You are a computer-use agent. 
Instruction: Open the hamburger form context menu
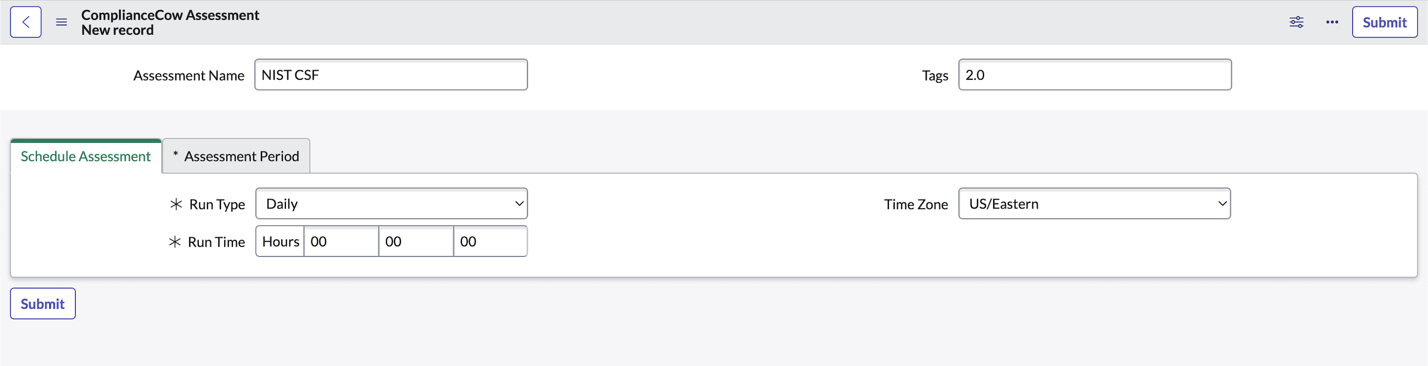(x=61, y=22)
